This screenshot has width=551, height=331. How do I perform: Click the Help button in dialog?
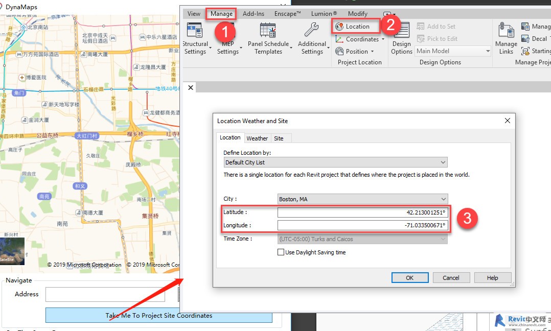[492, 278]
